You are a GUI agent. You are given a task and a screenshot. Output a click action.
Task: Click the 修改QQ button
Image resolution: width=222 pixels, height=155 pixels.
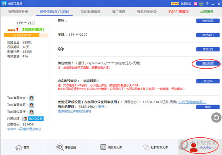(x=208, y=49)
